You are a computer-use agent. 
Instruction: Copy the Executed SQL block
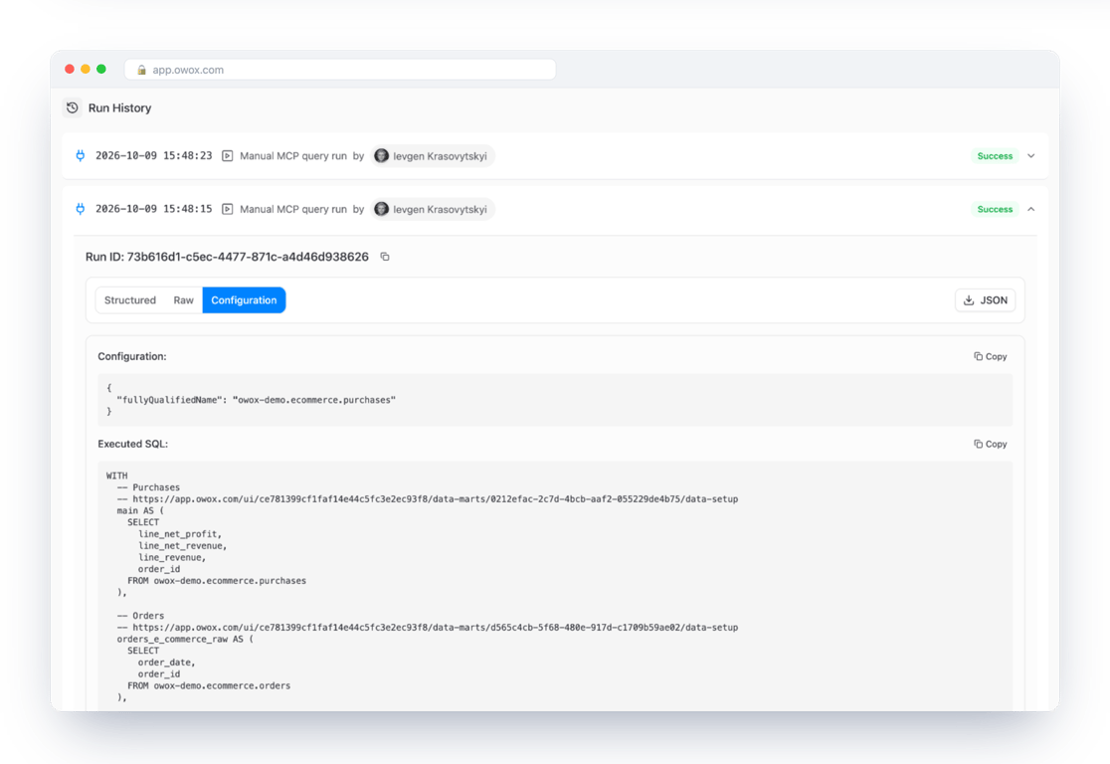click(991, 444)
